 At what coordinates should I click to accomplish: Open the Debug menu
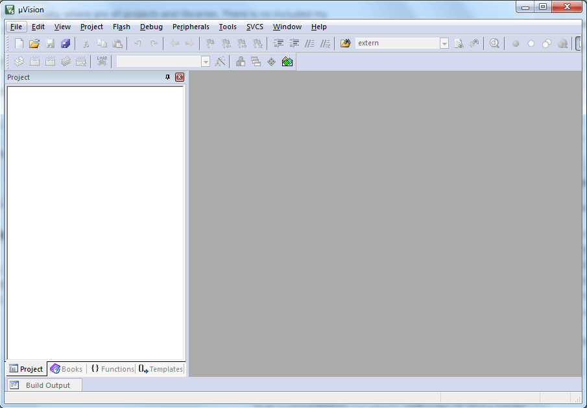(151, 27)
